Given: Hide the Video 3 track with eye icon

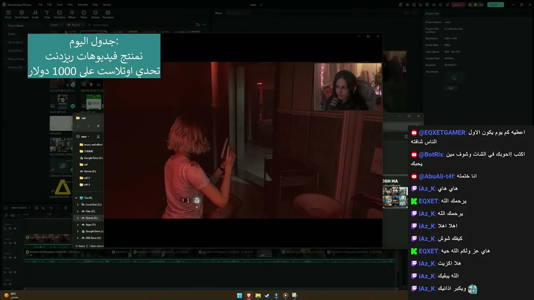Looking at the screenshot, I should 15,243.
